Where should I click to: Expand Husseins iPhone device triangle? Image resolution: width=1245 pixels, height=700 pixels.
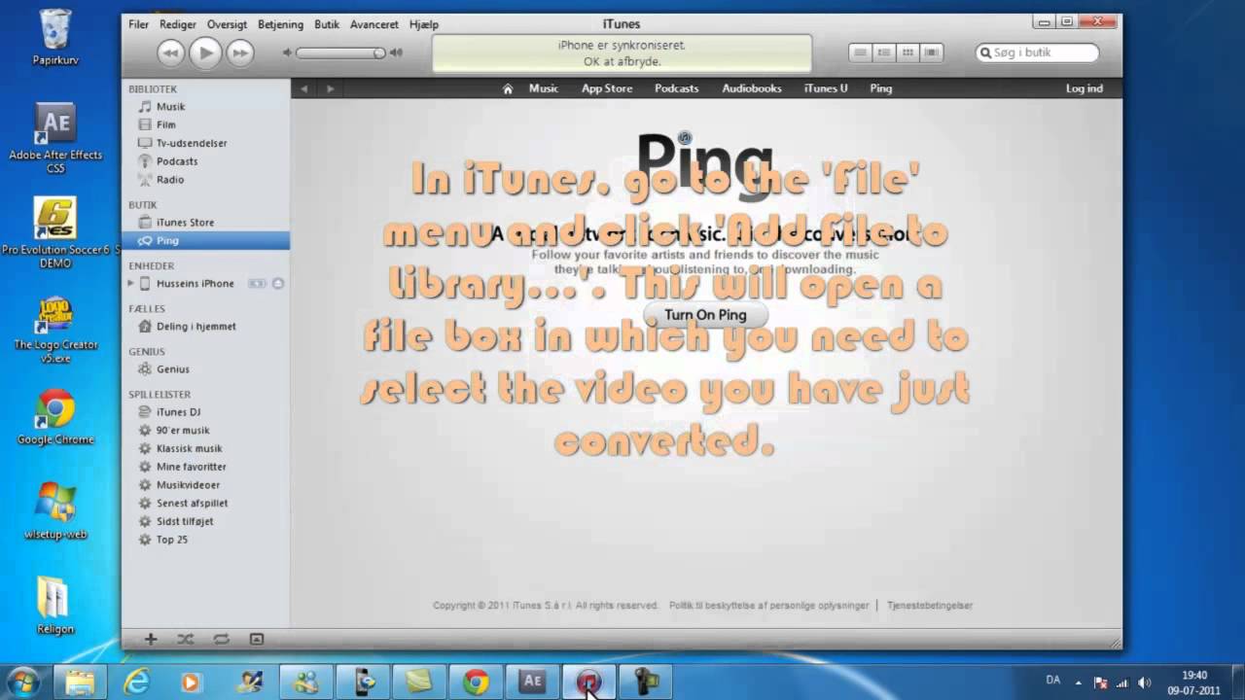tap(130, 284)
